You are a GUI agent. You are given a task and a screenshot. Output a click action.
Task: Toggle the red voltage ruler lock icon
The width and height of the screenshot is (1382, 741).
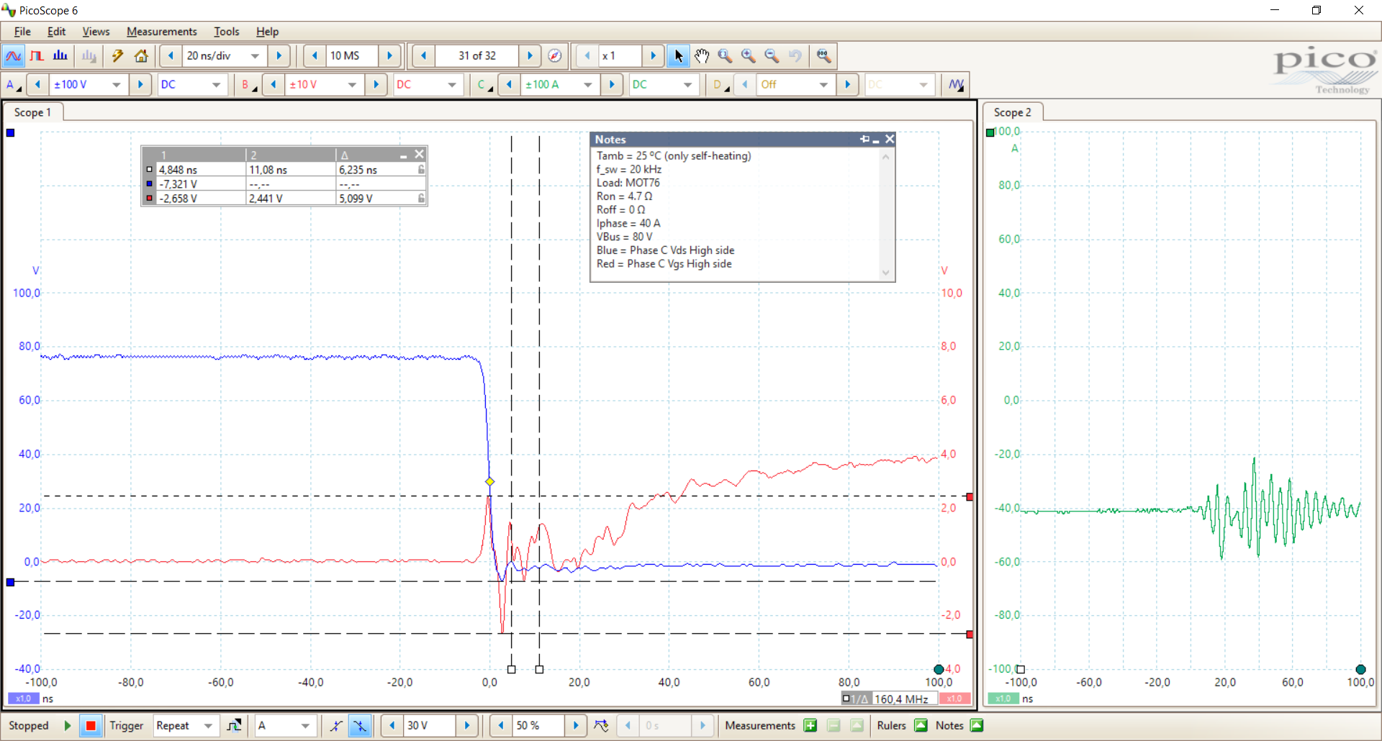pyautogui.click(x=421, y=199)
